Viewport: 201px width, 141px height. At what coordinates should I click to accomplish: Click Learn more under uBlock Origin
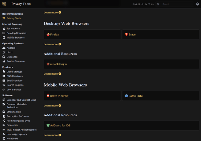pyautogui.click(x=52, y=74)
